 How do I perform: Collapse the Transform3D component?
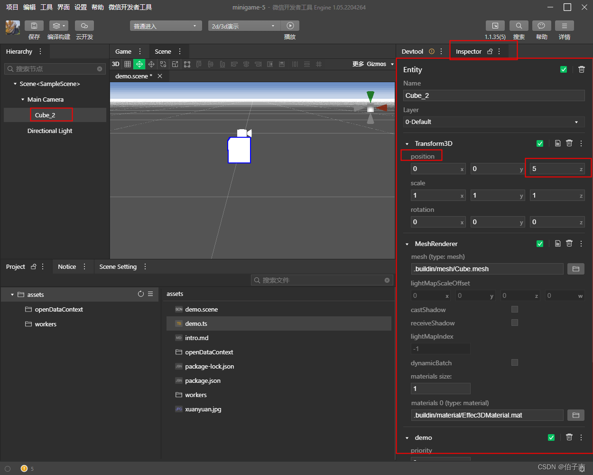(x=407, y=144)
